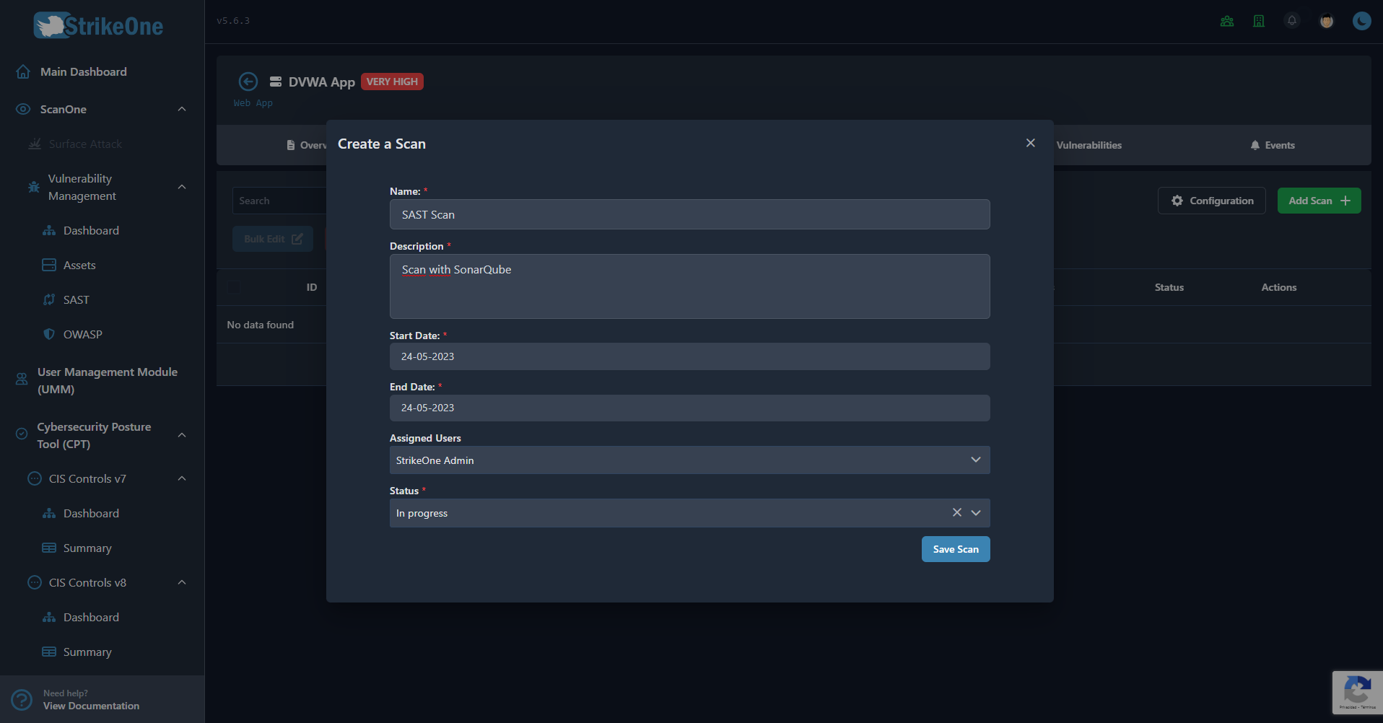Click the Save Scan button
Image resolution: width=1383 pixels, height=723 pixels.
pos(955,548)
